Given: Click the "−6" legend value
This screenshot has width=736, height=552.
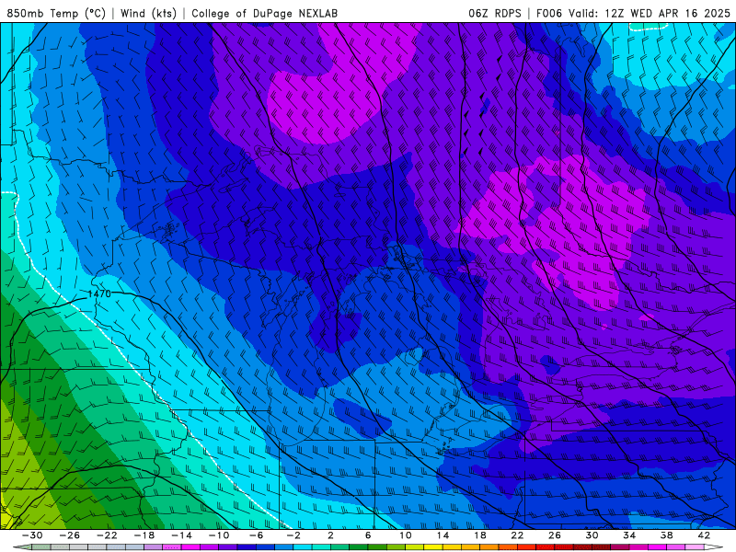Looking at the screenshot, I should click(x=257, y=535).
